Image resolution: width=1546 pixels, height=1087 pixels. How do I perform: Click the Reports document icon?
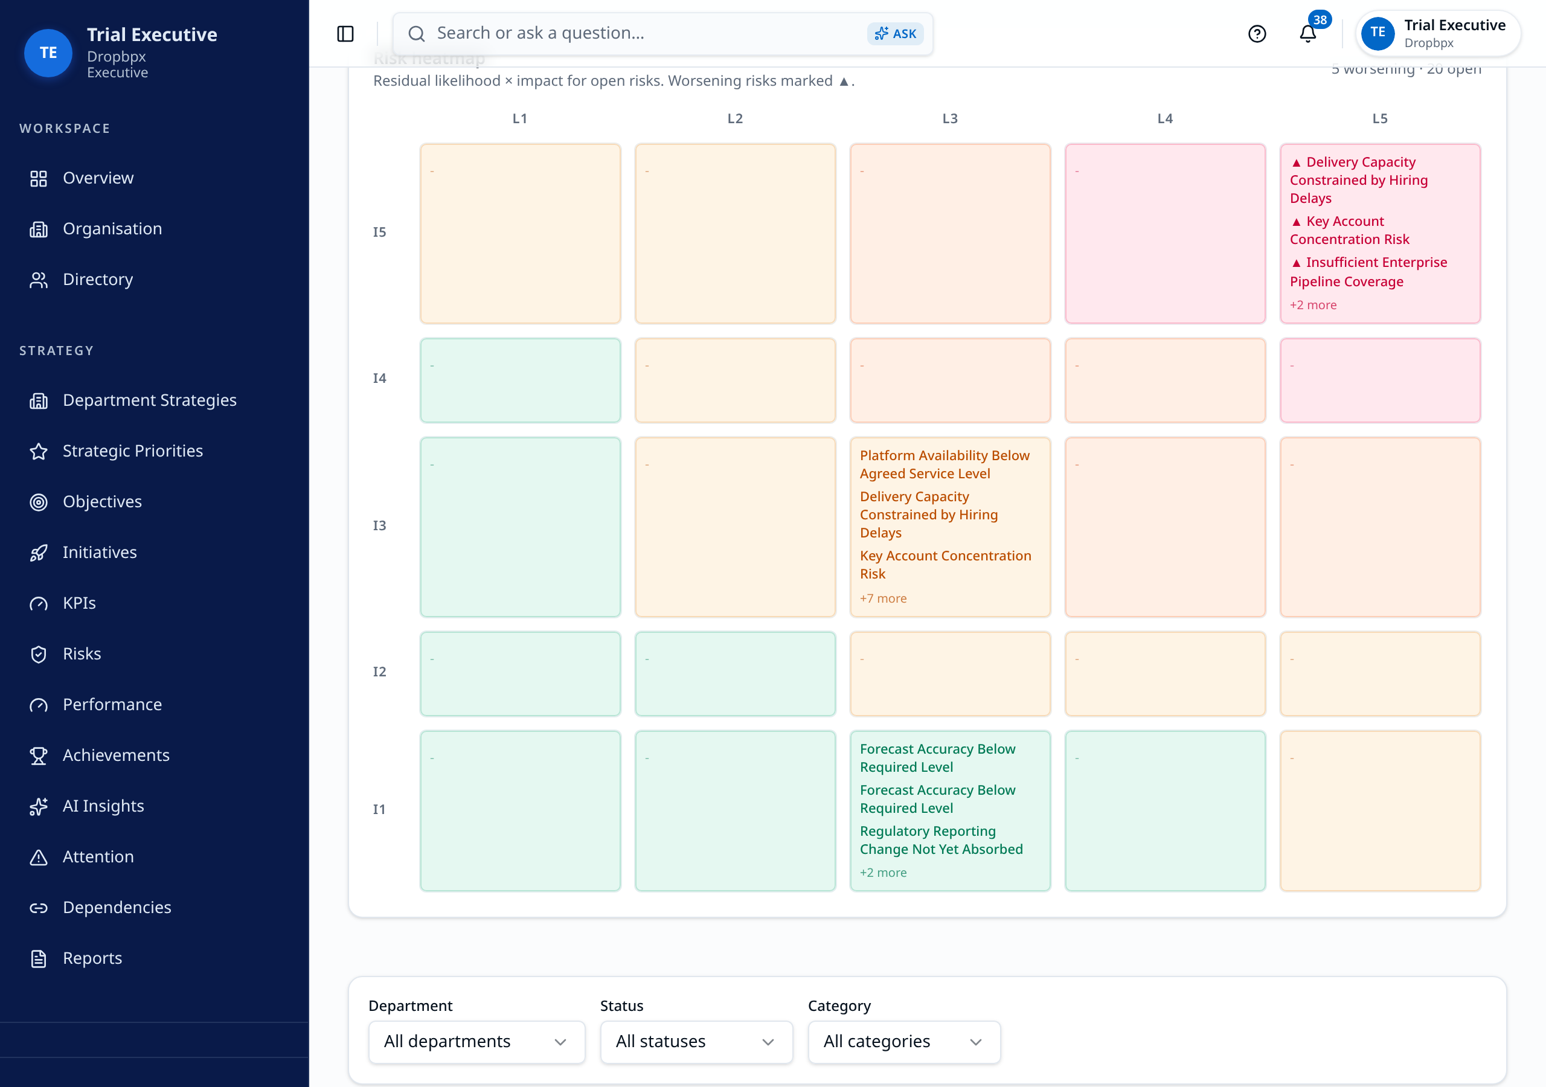(x=39, y=958)
